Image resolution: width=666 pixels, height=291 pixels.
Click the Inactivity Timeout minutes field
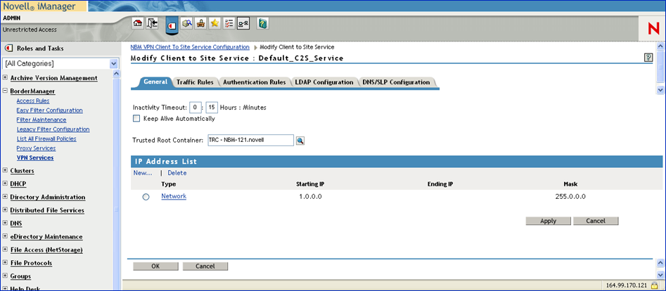(212, 108)
